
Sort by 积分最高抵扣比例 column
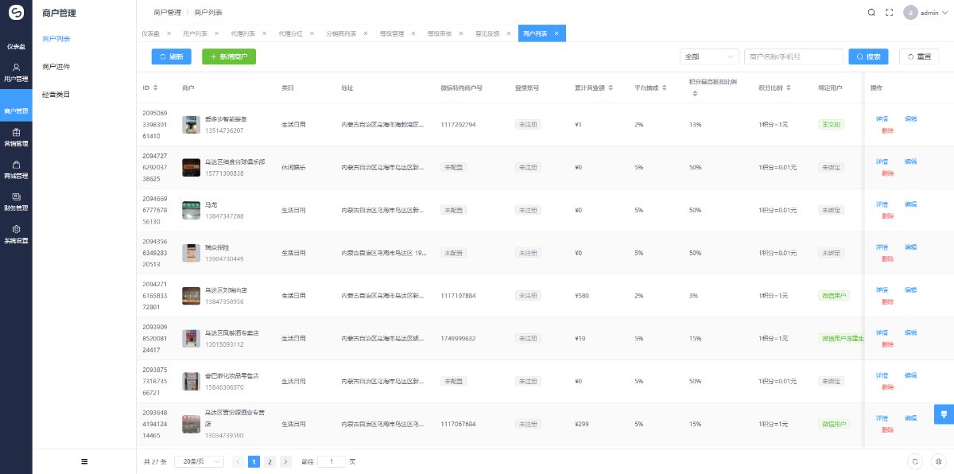695,94
